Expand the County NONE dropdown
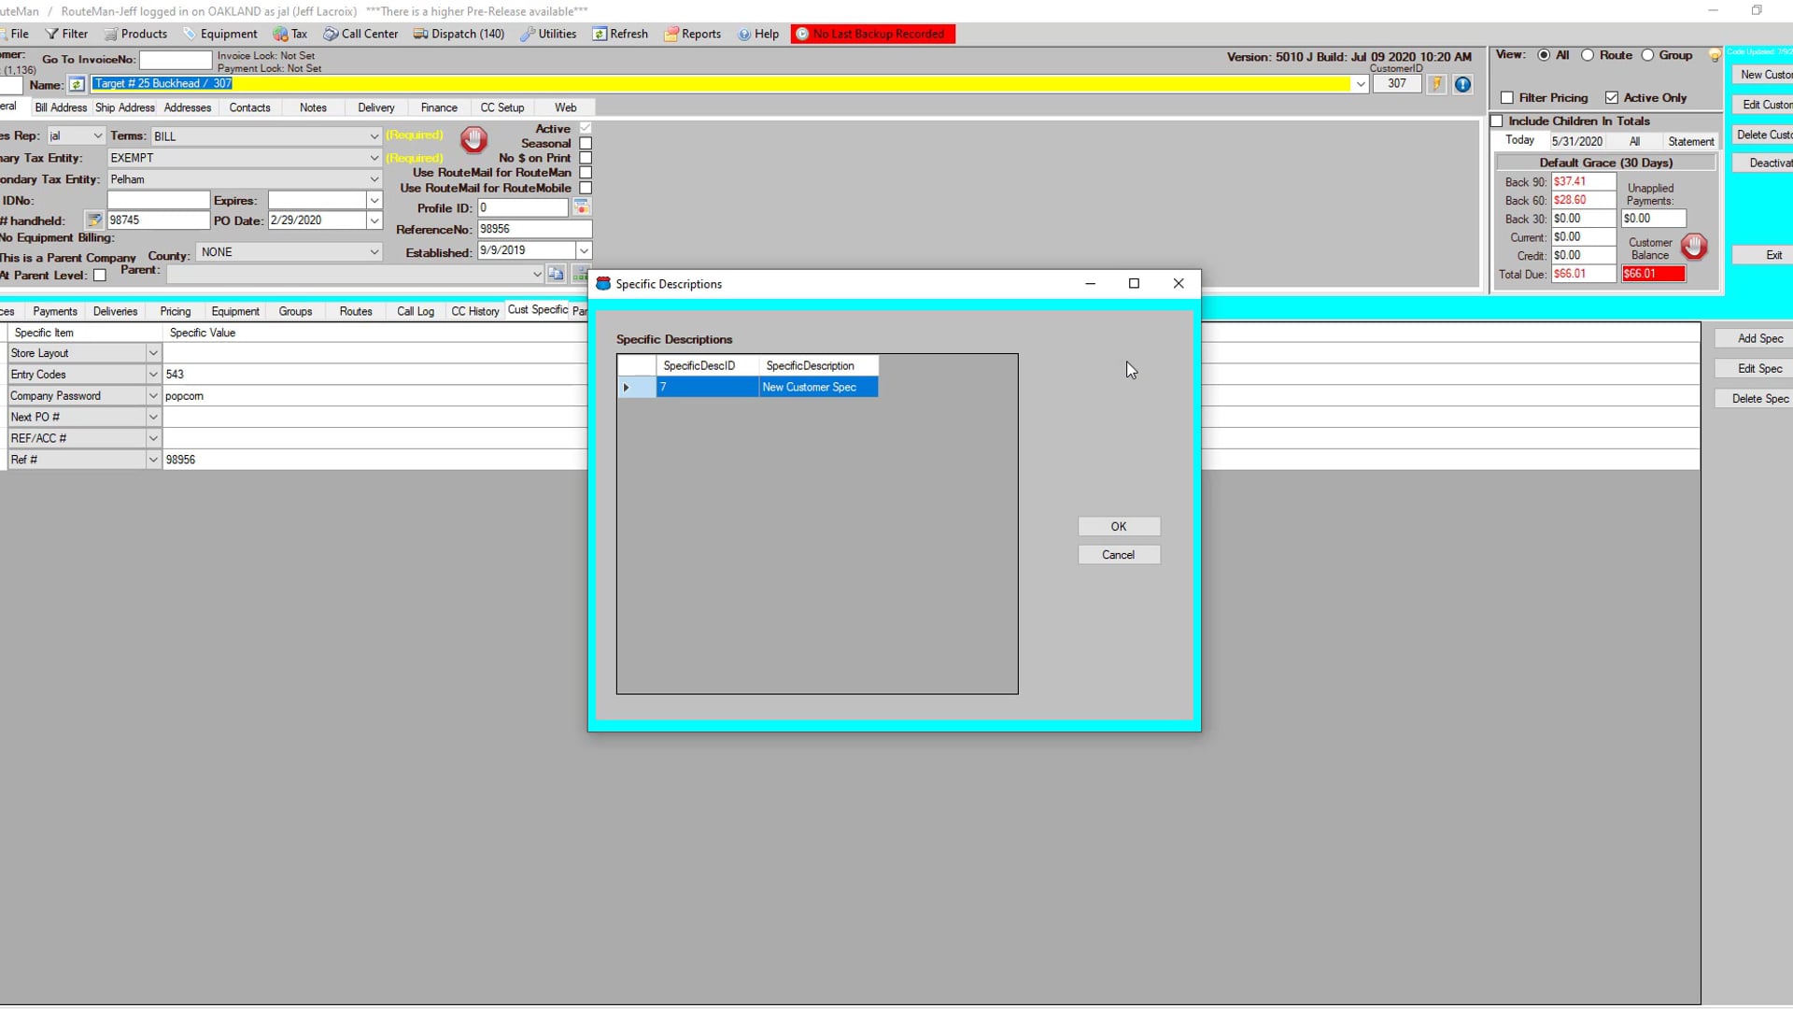The image size is (1793, 1009). (x=374, y=252)
